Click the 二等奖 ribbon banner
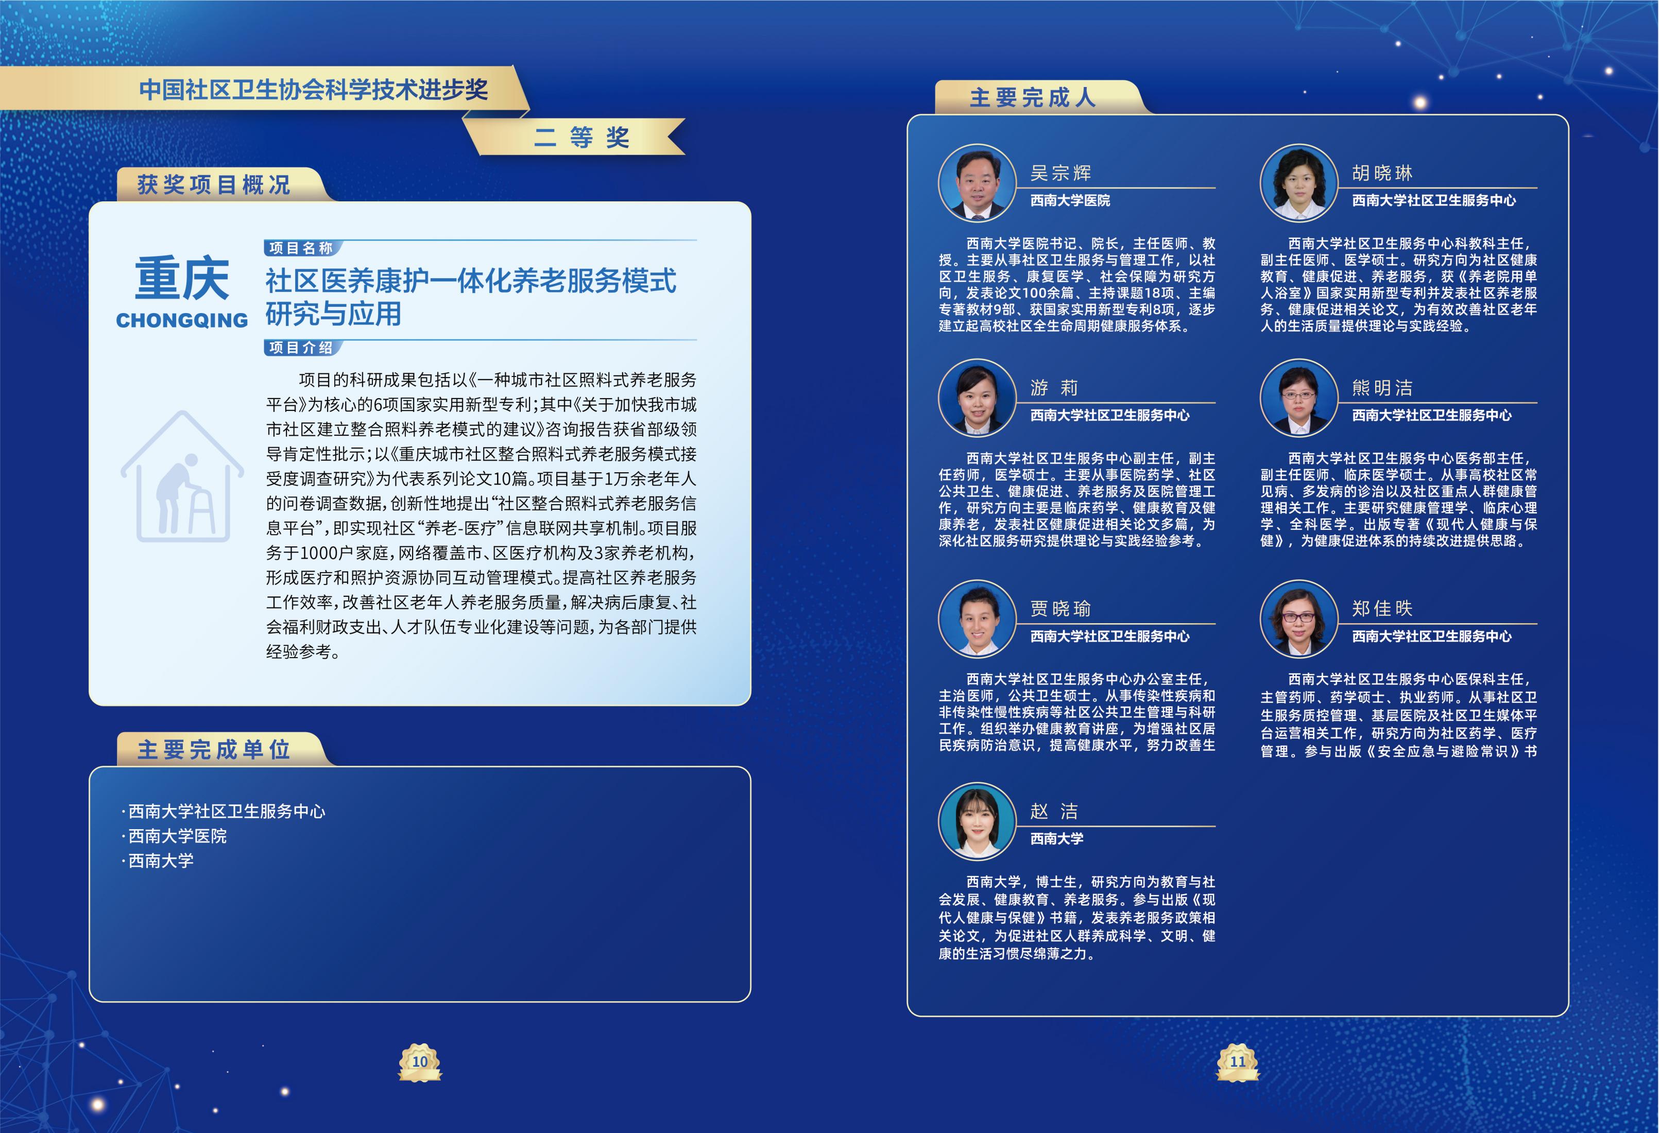This screenshot has height=1133, width=1659. tap(575, 137)
